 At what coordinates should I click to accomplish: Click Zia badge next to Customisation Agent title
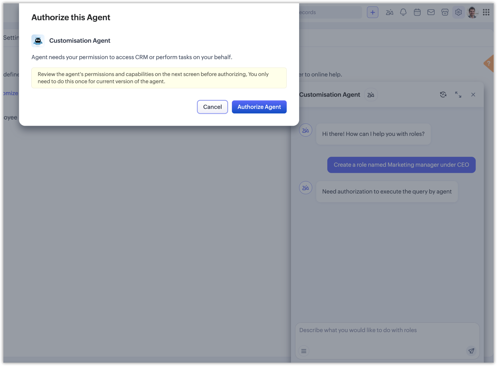(371, 95)
